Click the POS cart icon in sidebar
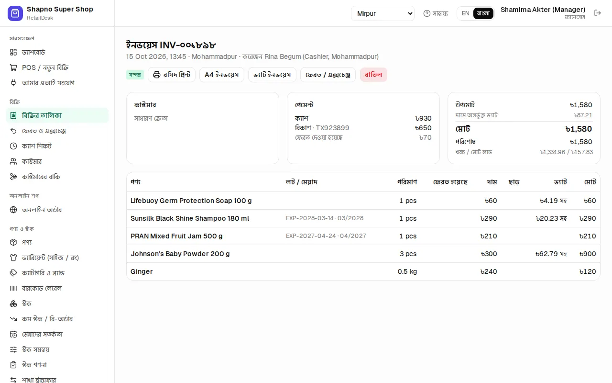This screenshot has height=383, width=612. pyautogui.click(x=13, y=68)
